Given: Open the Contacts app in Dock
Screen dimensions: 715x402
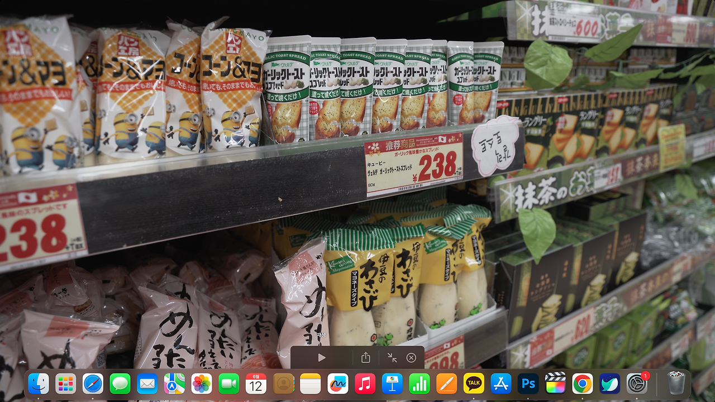Looking at the screenshot, I should [283, 384].
